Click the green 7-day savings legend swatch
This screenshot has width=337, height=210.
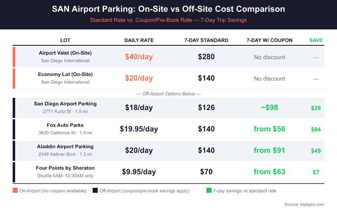[x=209, y=191]
